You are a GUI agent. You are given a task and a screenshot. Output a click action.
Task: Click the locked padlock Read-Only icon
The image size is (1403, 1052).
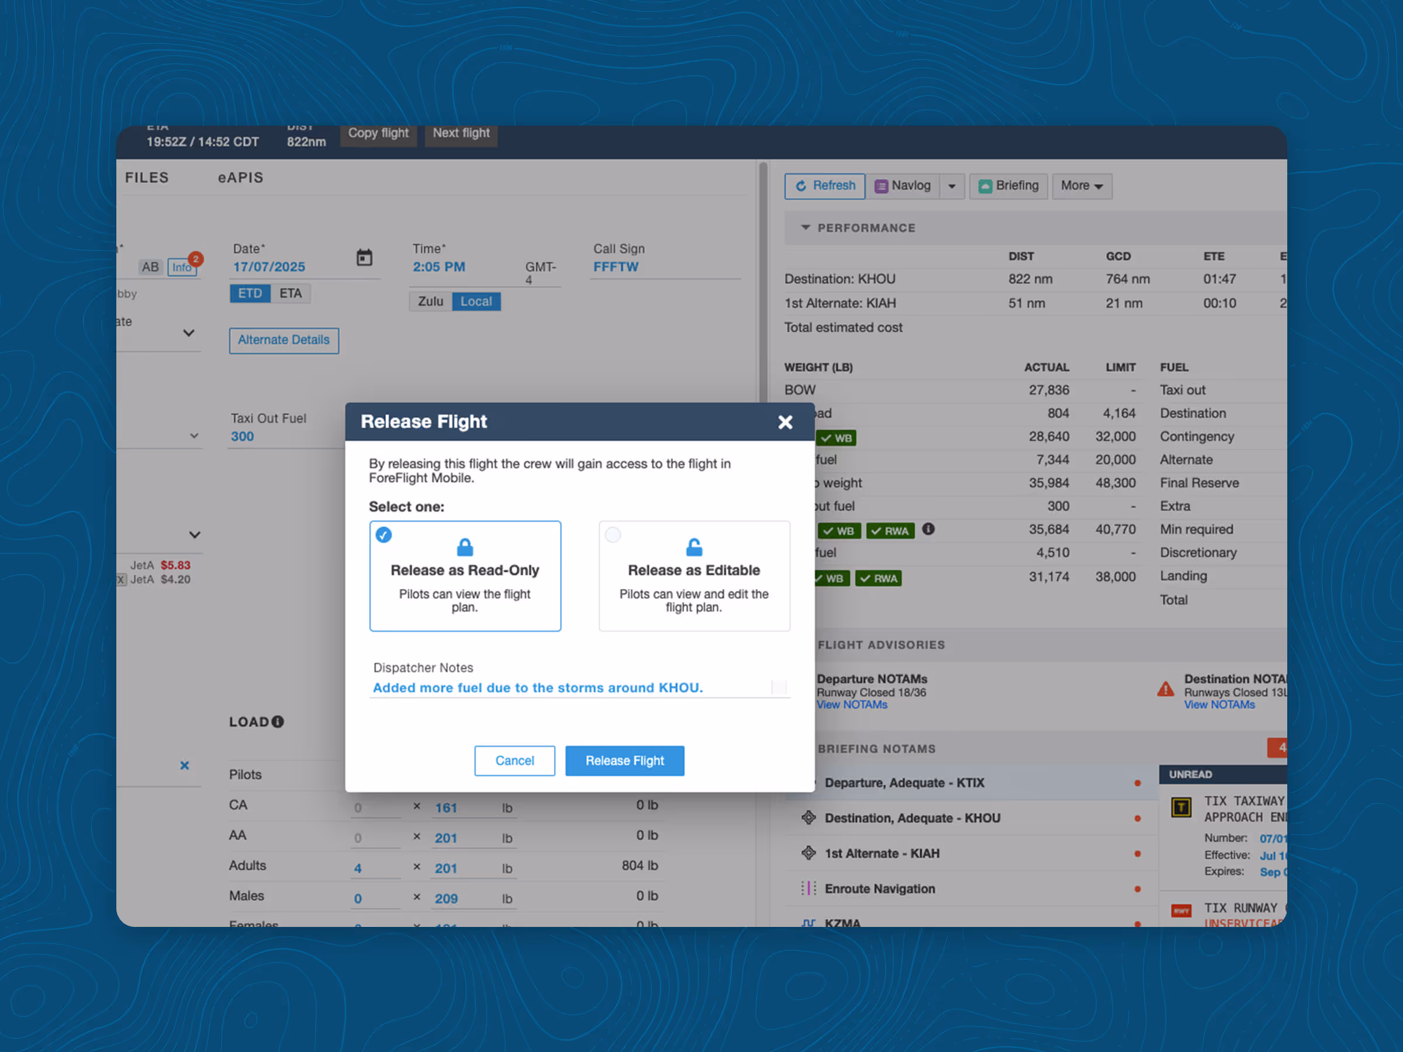pos(465,546)
